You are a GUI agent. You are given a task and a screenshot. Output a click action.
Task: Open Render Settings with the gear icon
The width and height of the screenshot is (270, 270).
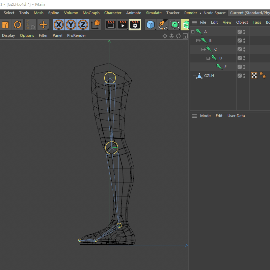coord(135,25)
